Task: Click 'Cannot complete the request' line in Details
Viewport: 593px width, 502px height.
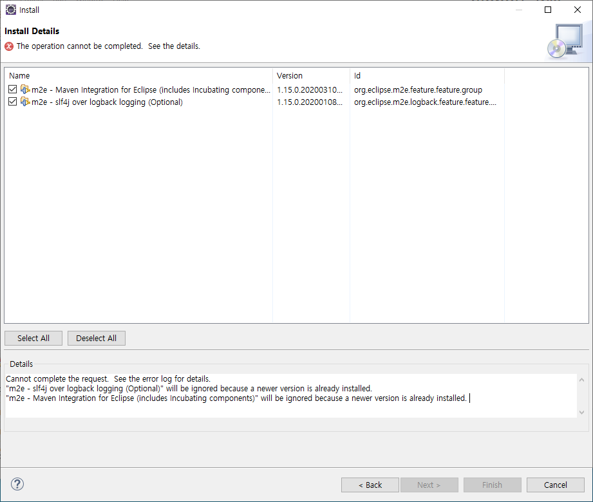Action: click(x=108, y=379)
